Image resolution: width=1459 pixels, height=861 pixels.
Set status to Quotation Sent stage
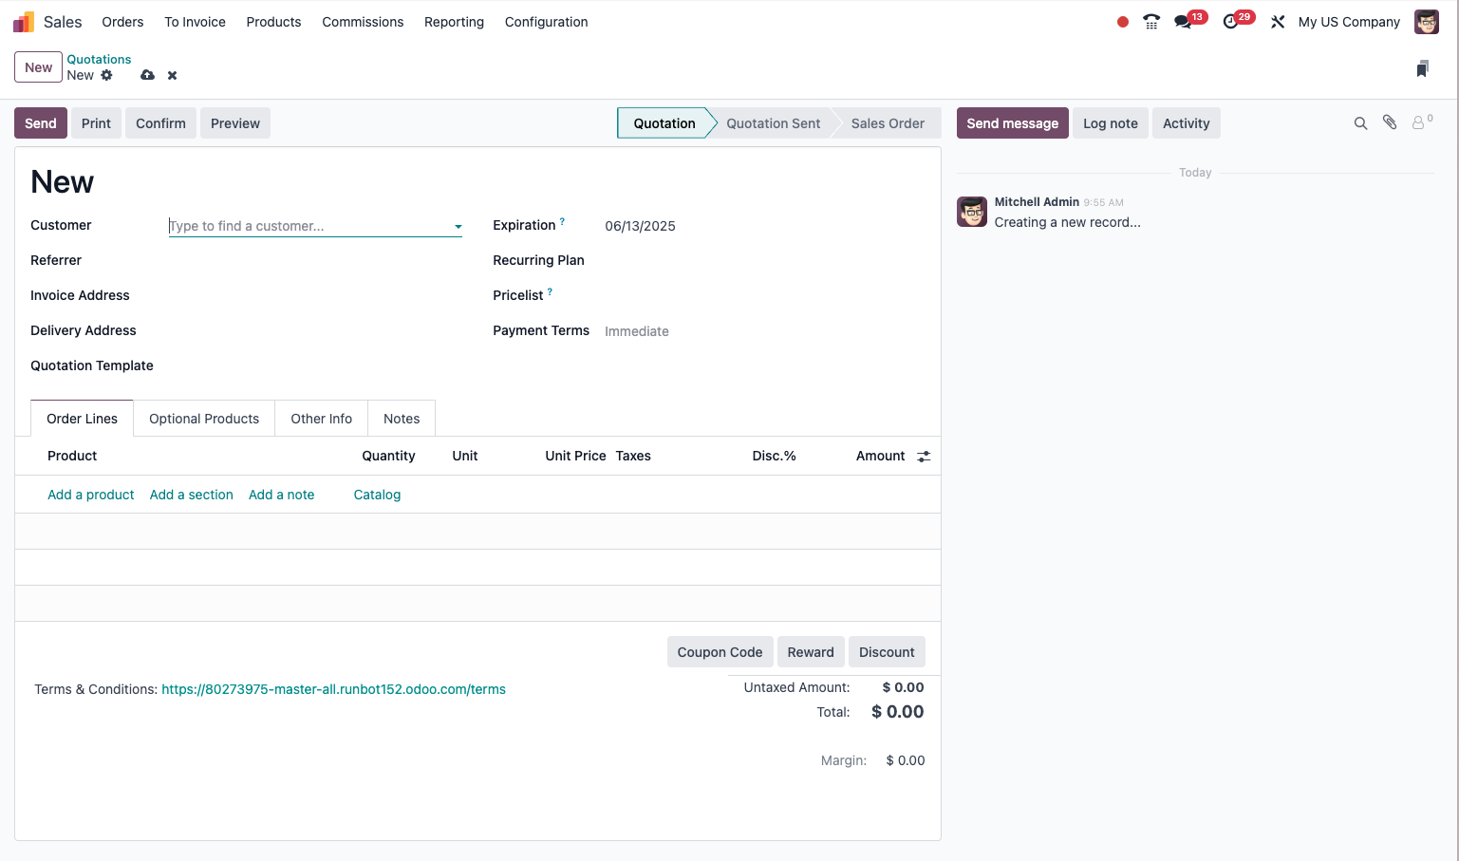pyautogui.click(x=773, y=123)
